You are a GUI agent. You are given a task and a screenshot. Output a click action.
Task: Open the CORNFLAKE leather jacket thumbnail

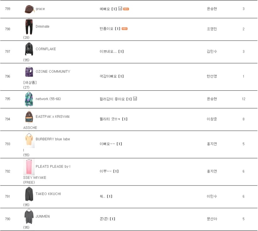tap(29, 49)
